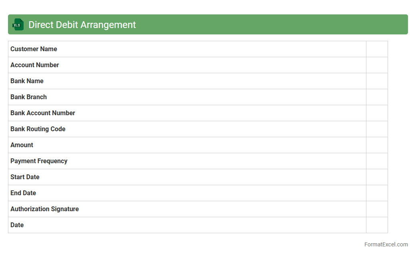Click the Bank Account Number value cell
The width and height of the screenshot is (416, 256).
[377, 113]
